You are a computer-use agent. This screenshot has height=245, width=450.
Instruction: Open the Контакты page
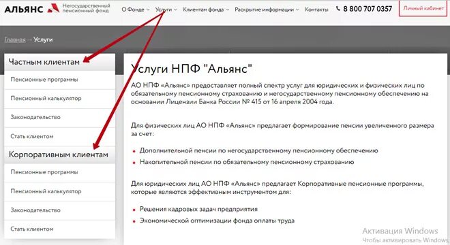tap(316, 10)
